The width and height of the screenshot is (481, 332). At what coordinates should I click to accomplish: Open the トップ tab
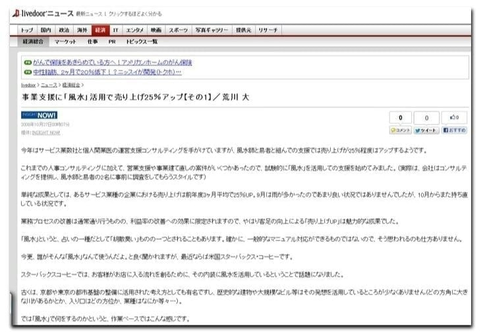pos(27,30)
